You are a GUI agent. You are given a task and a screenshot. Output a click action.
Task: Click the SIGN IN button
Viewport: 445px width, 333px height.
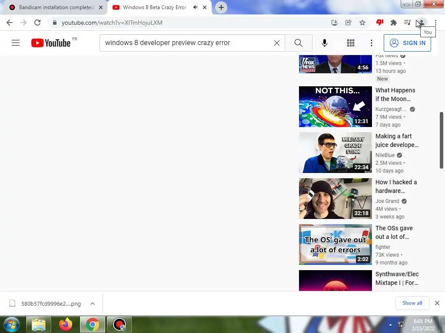point(407,43)
